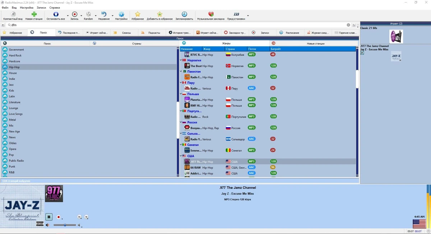This screenshot has height=234, width=431.
Task: Click the Classic 21 60s thumbnail
Action: pyautogui.click(x=396, y=37)
